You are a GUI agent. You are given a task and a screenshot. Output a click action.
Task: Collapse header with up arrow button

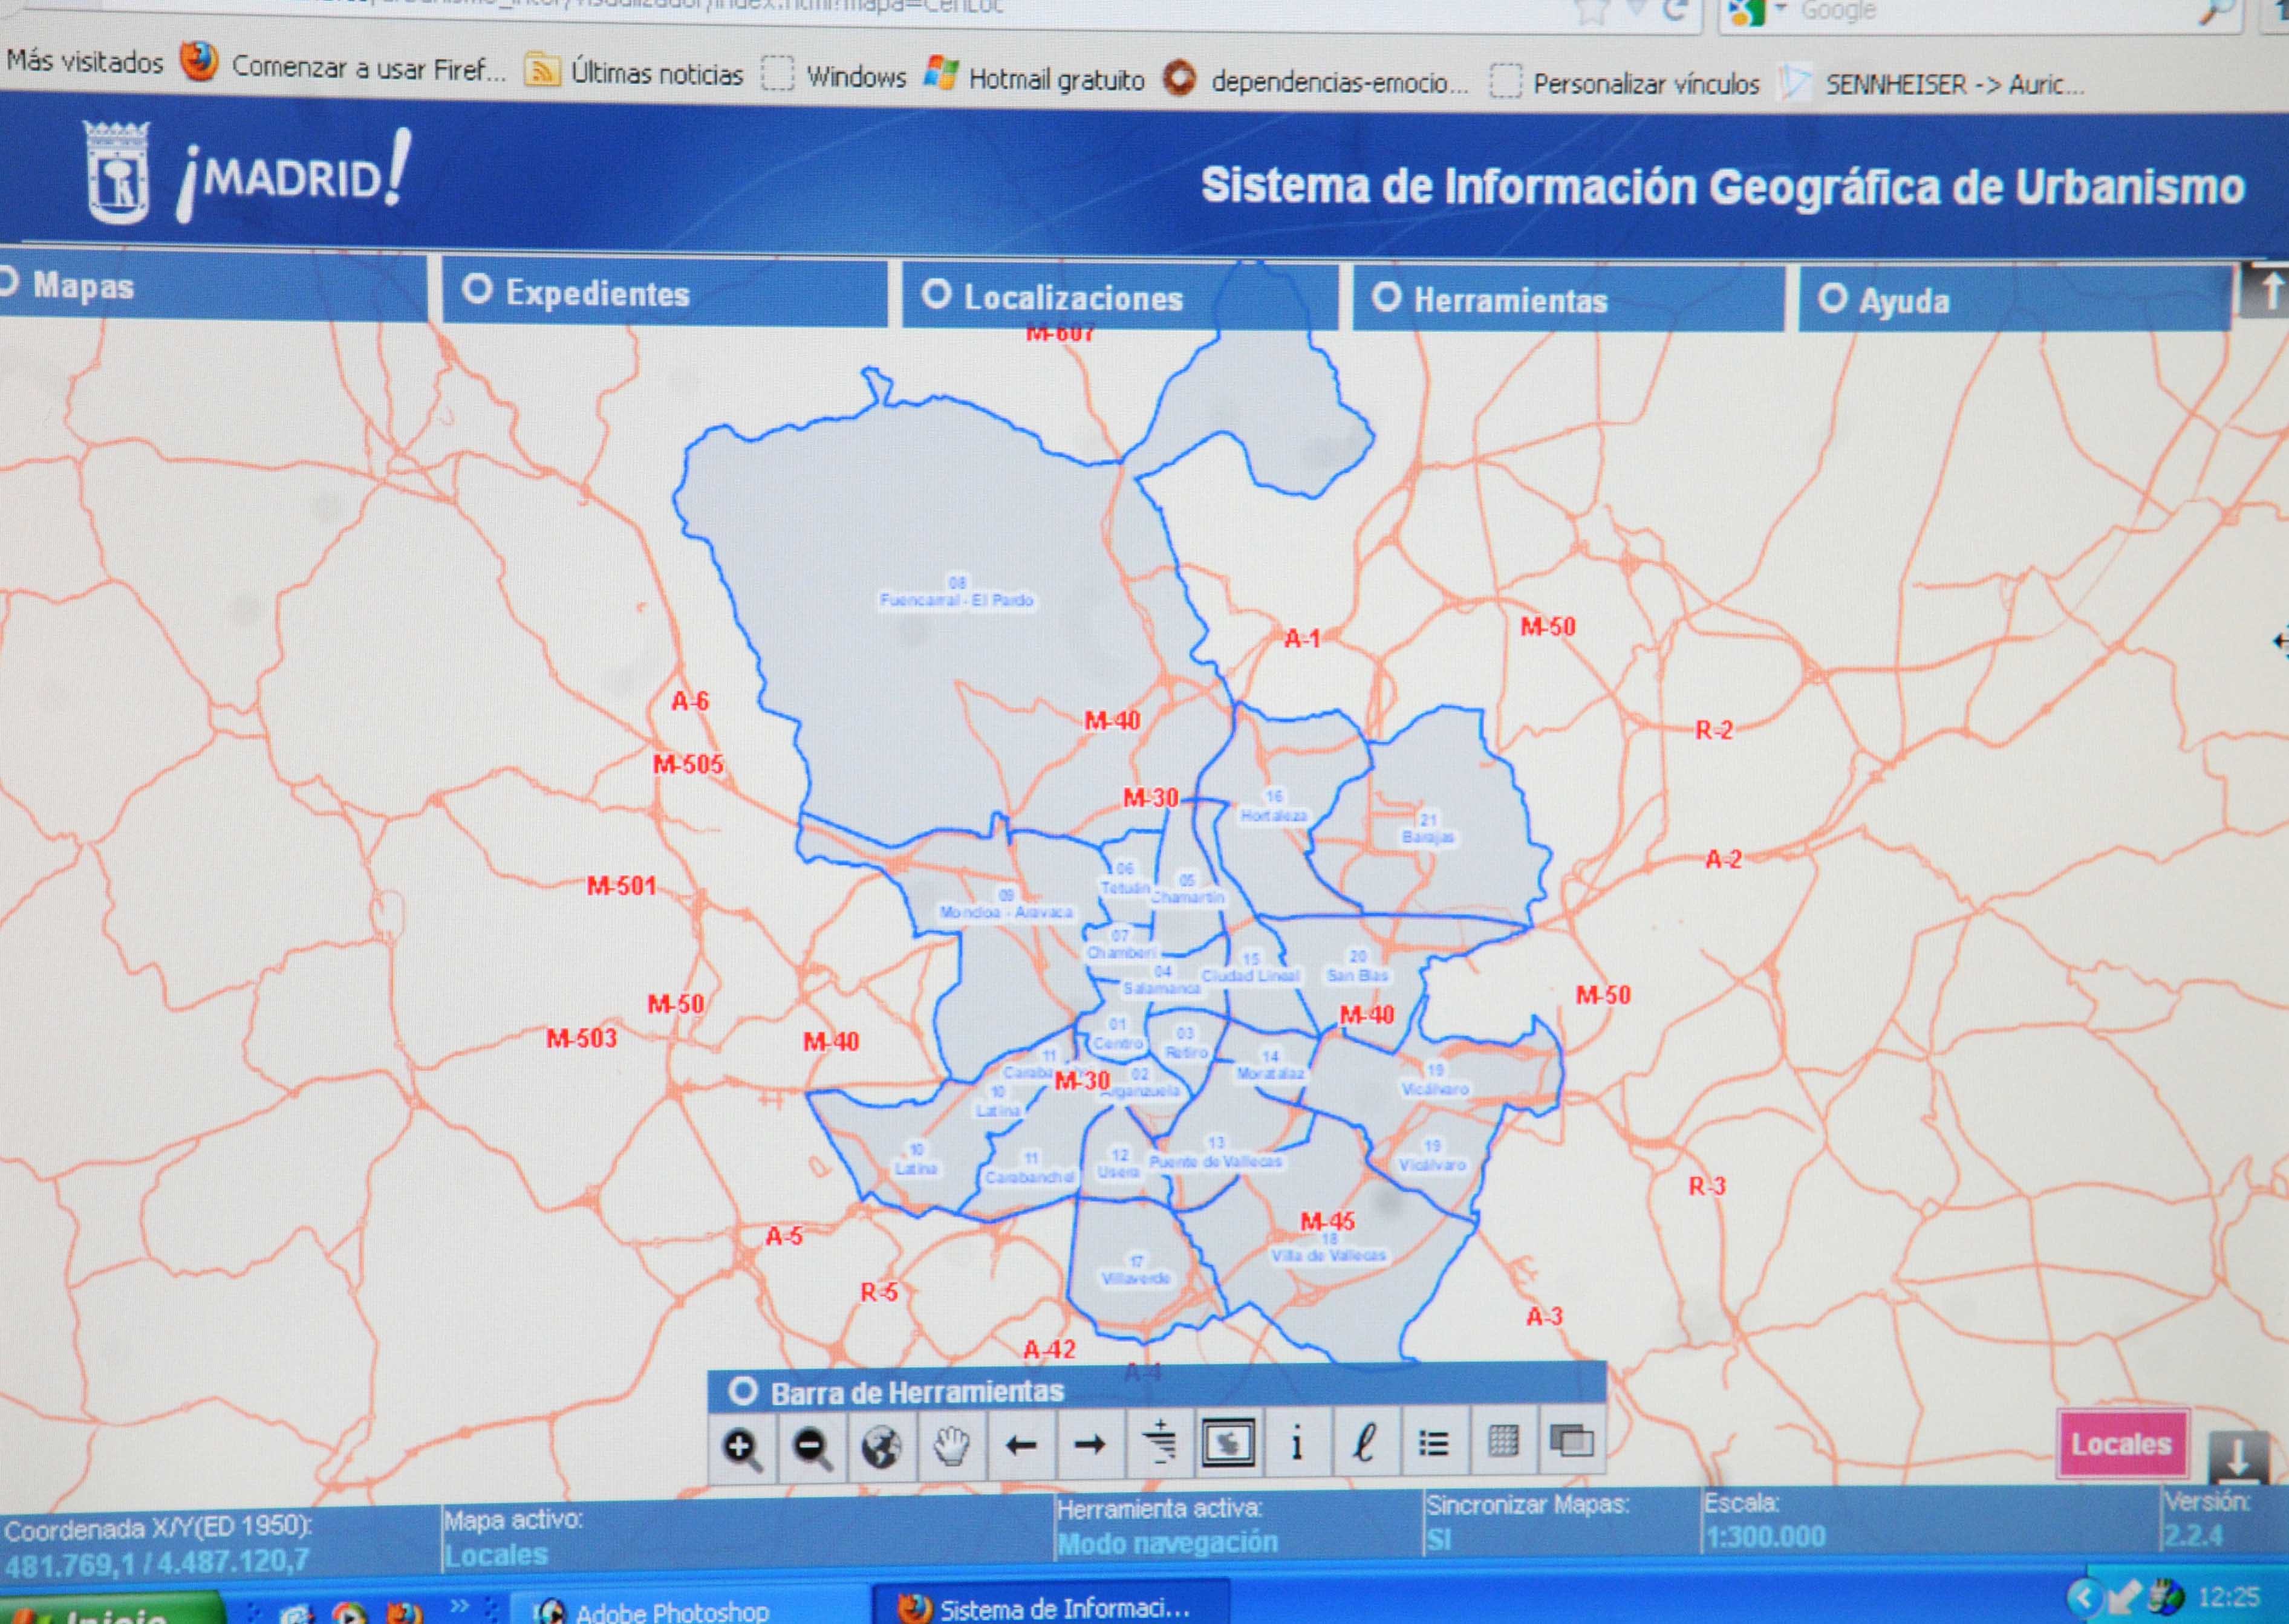point(2267,292)
